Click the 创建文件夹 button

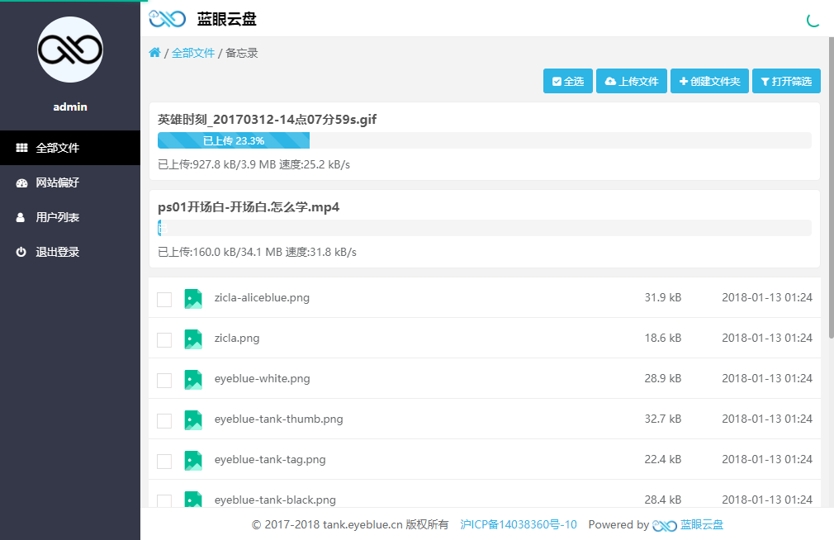pos(709,81)
